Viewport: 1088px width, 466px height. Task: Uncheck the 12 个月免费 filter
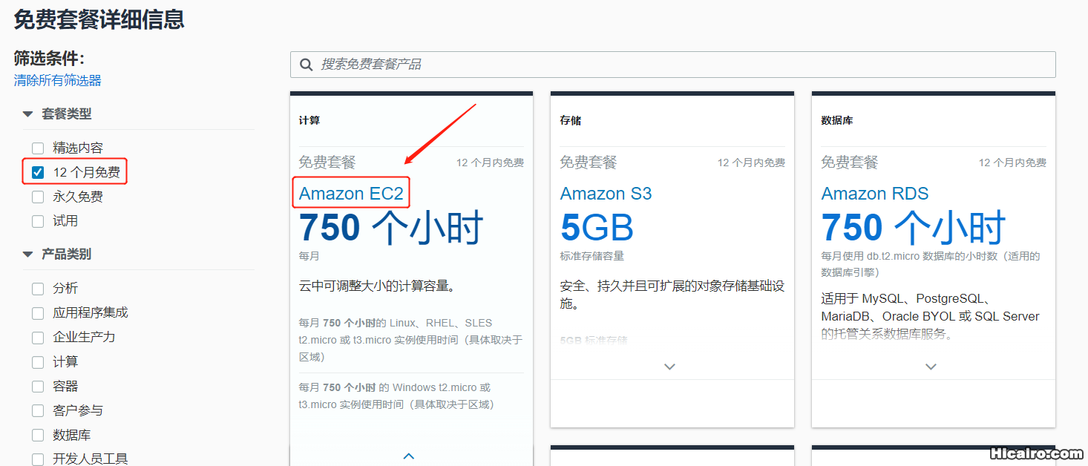pyautogui.click(x=37, y=171)
